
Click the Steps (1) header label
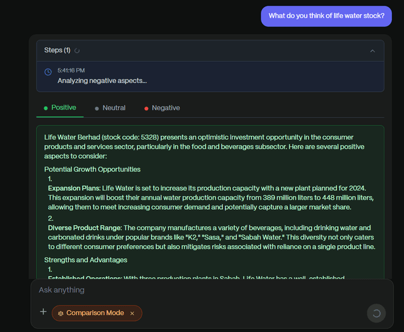(57, 50)
